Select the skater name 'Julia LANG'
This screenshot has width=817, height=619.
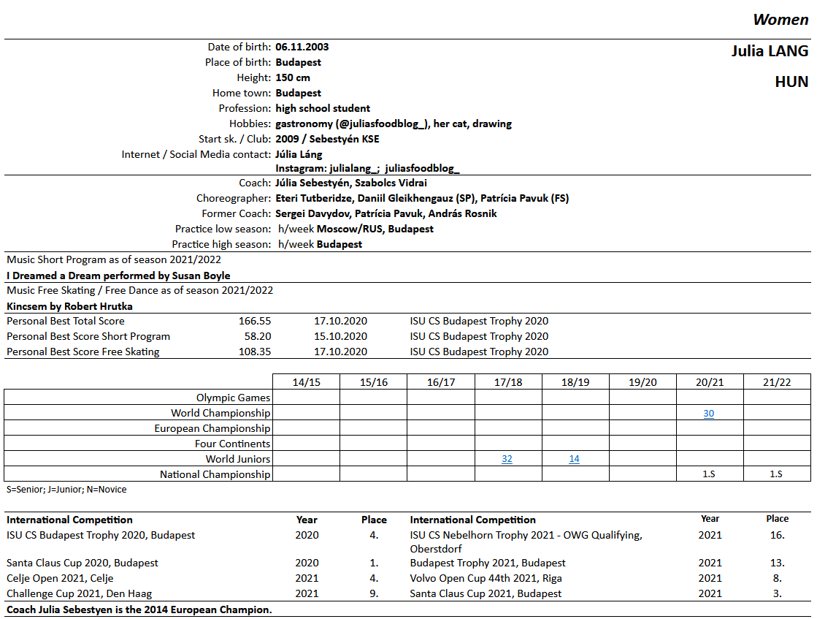(x=770, y=51)
